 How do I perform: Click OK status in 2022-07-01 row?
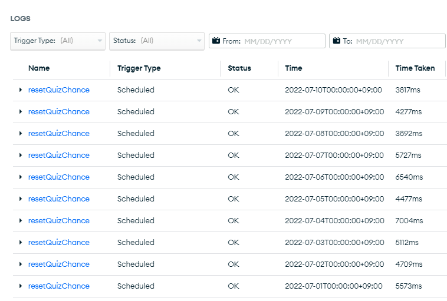[x=234, y=286]
